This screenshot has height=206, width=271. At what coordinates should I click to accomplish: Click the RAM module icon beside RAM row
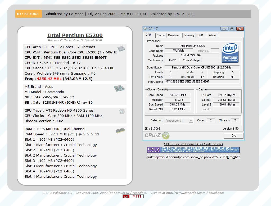point(120,130)
